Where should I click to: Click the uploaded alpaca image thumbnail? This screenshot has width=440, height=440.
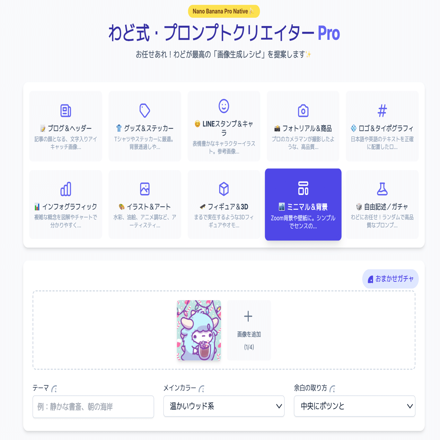pyautogui.click(x=199, y=330)
